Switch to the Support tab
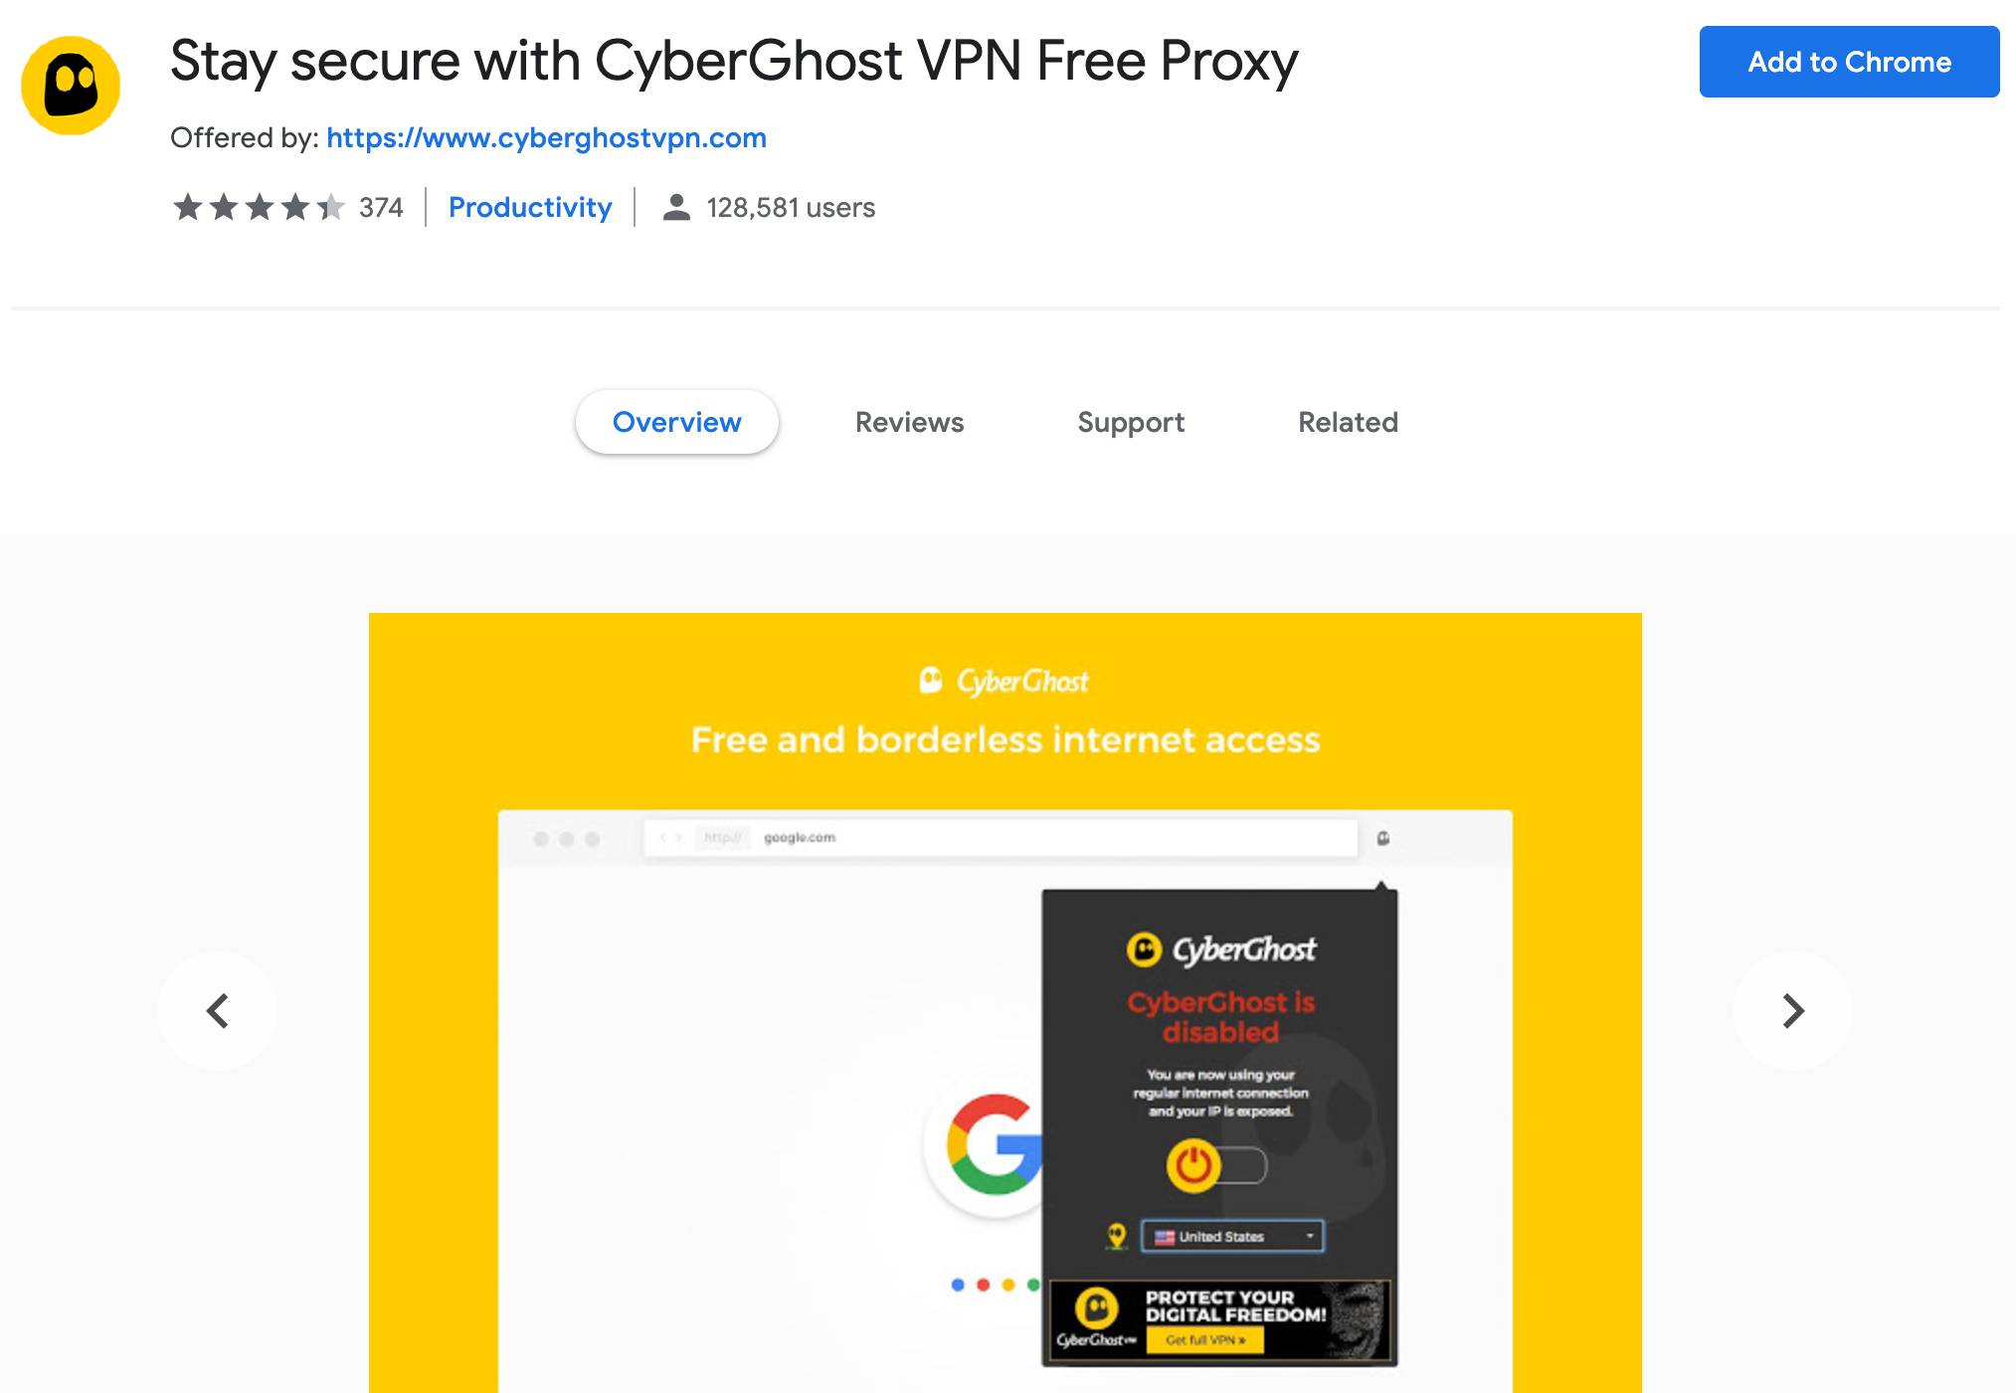 (1131, 422)
